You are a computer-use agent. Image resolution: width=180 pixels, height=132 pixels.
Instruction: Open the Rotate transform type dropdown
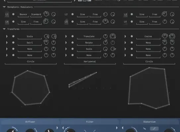[x=89, y=43]
